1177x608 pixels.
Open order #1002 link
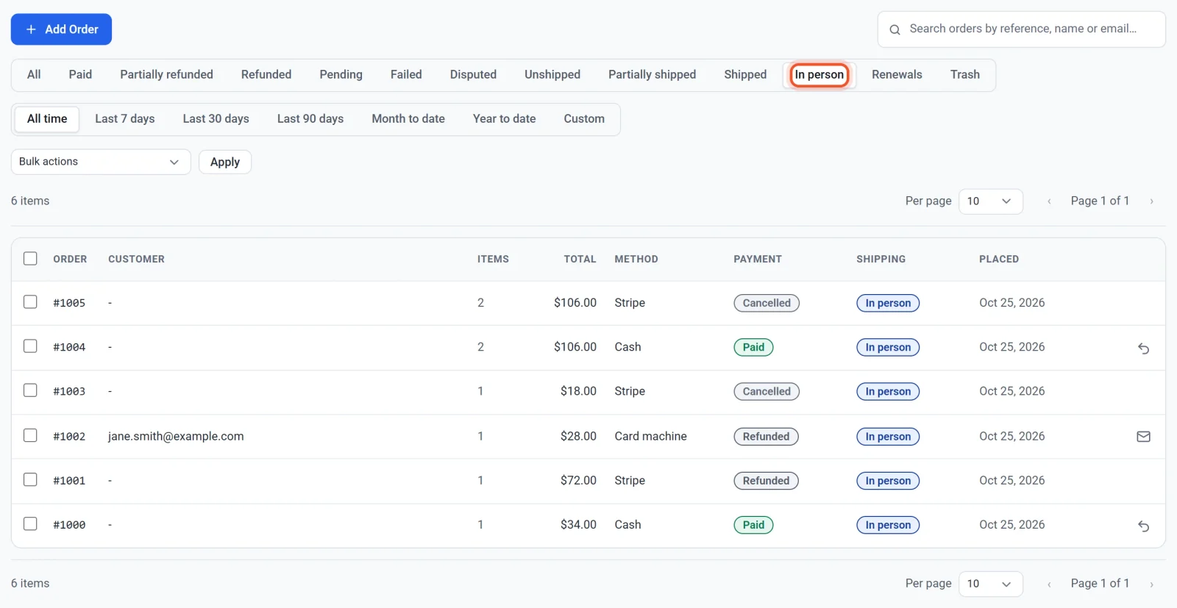(x=69, y=437)
